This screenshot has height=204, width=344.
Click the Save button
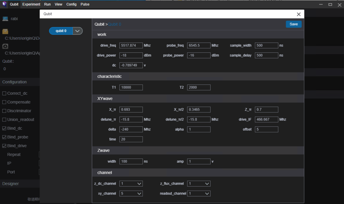tap(294, 24)
